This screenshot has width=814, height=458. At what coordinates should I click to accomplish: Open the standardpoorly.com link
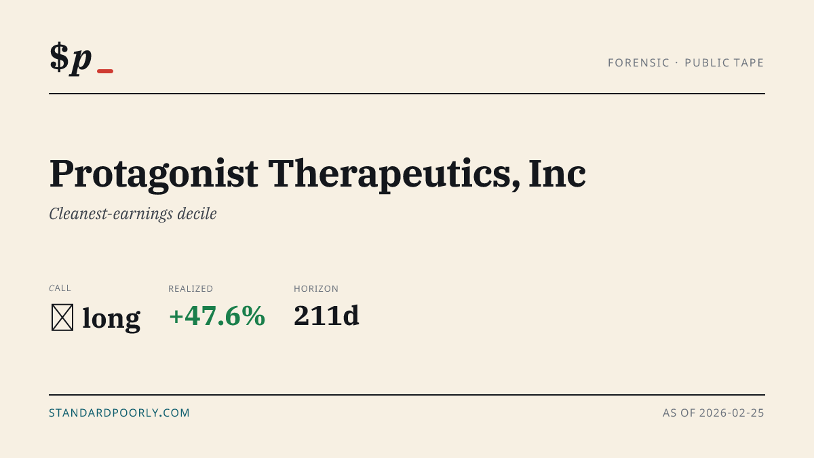(119, 413)
